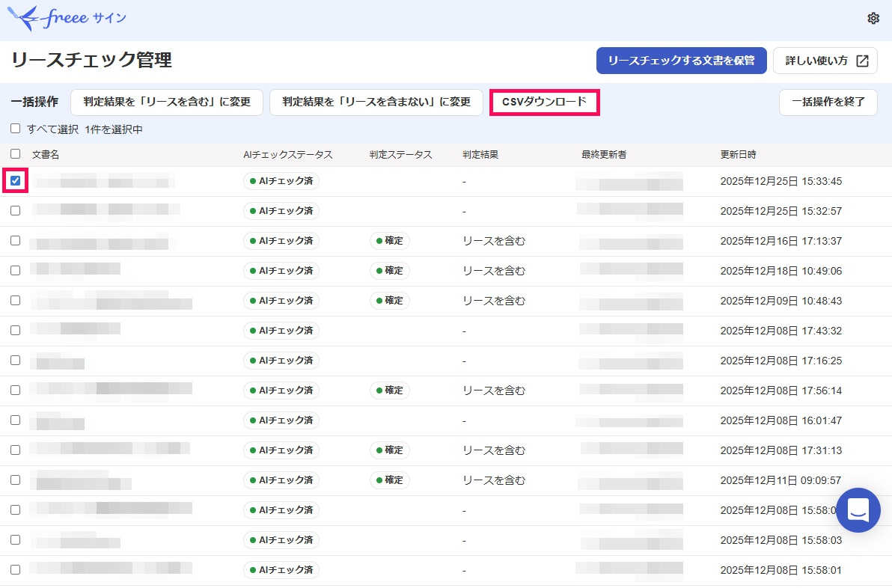The width and height of the screenshot is (892, 588).
Task: Check the row dated 2025年12月16日 17:13:37
Action: 16,241
